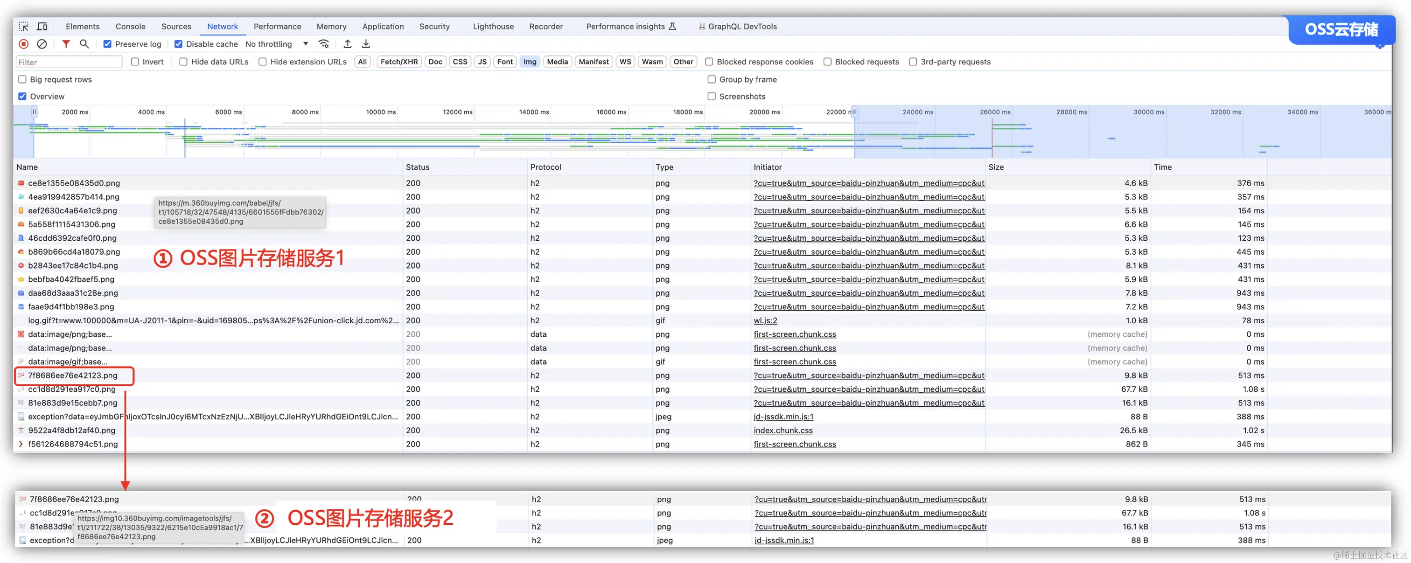This screenshot has height=563, width=1411.
Task: Click the b2843ee17c84c1b4.png file icon
Action: click(21, 265)
